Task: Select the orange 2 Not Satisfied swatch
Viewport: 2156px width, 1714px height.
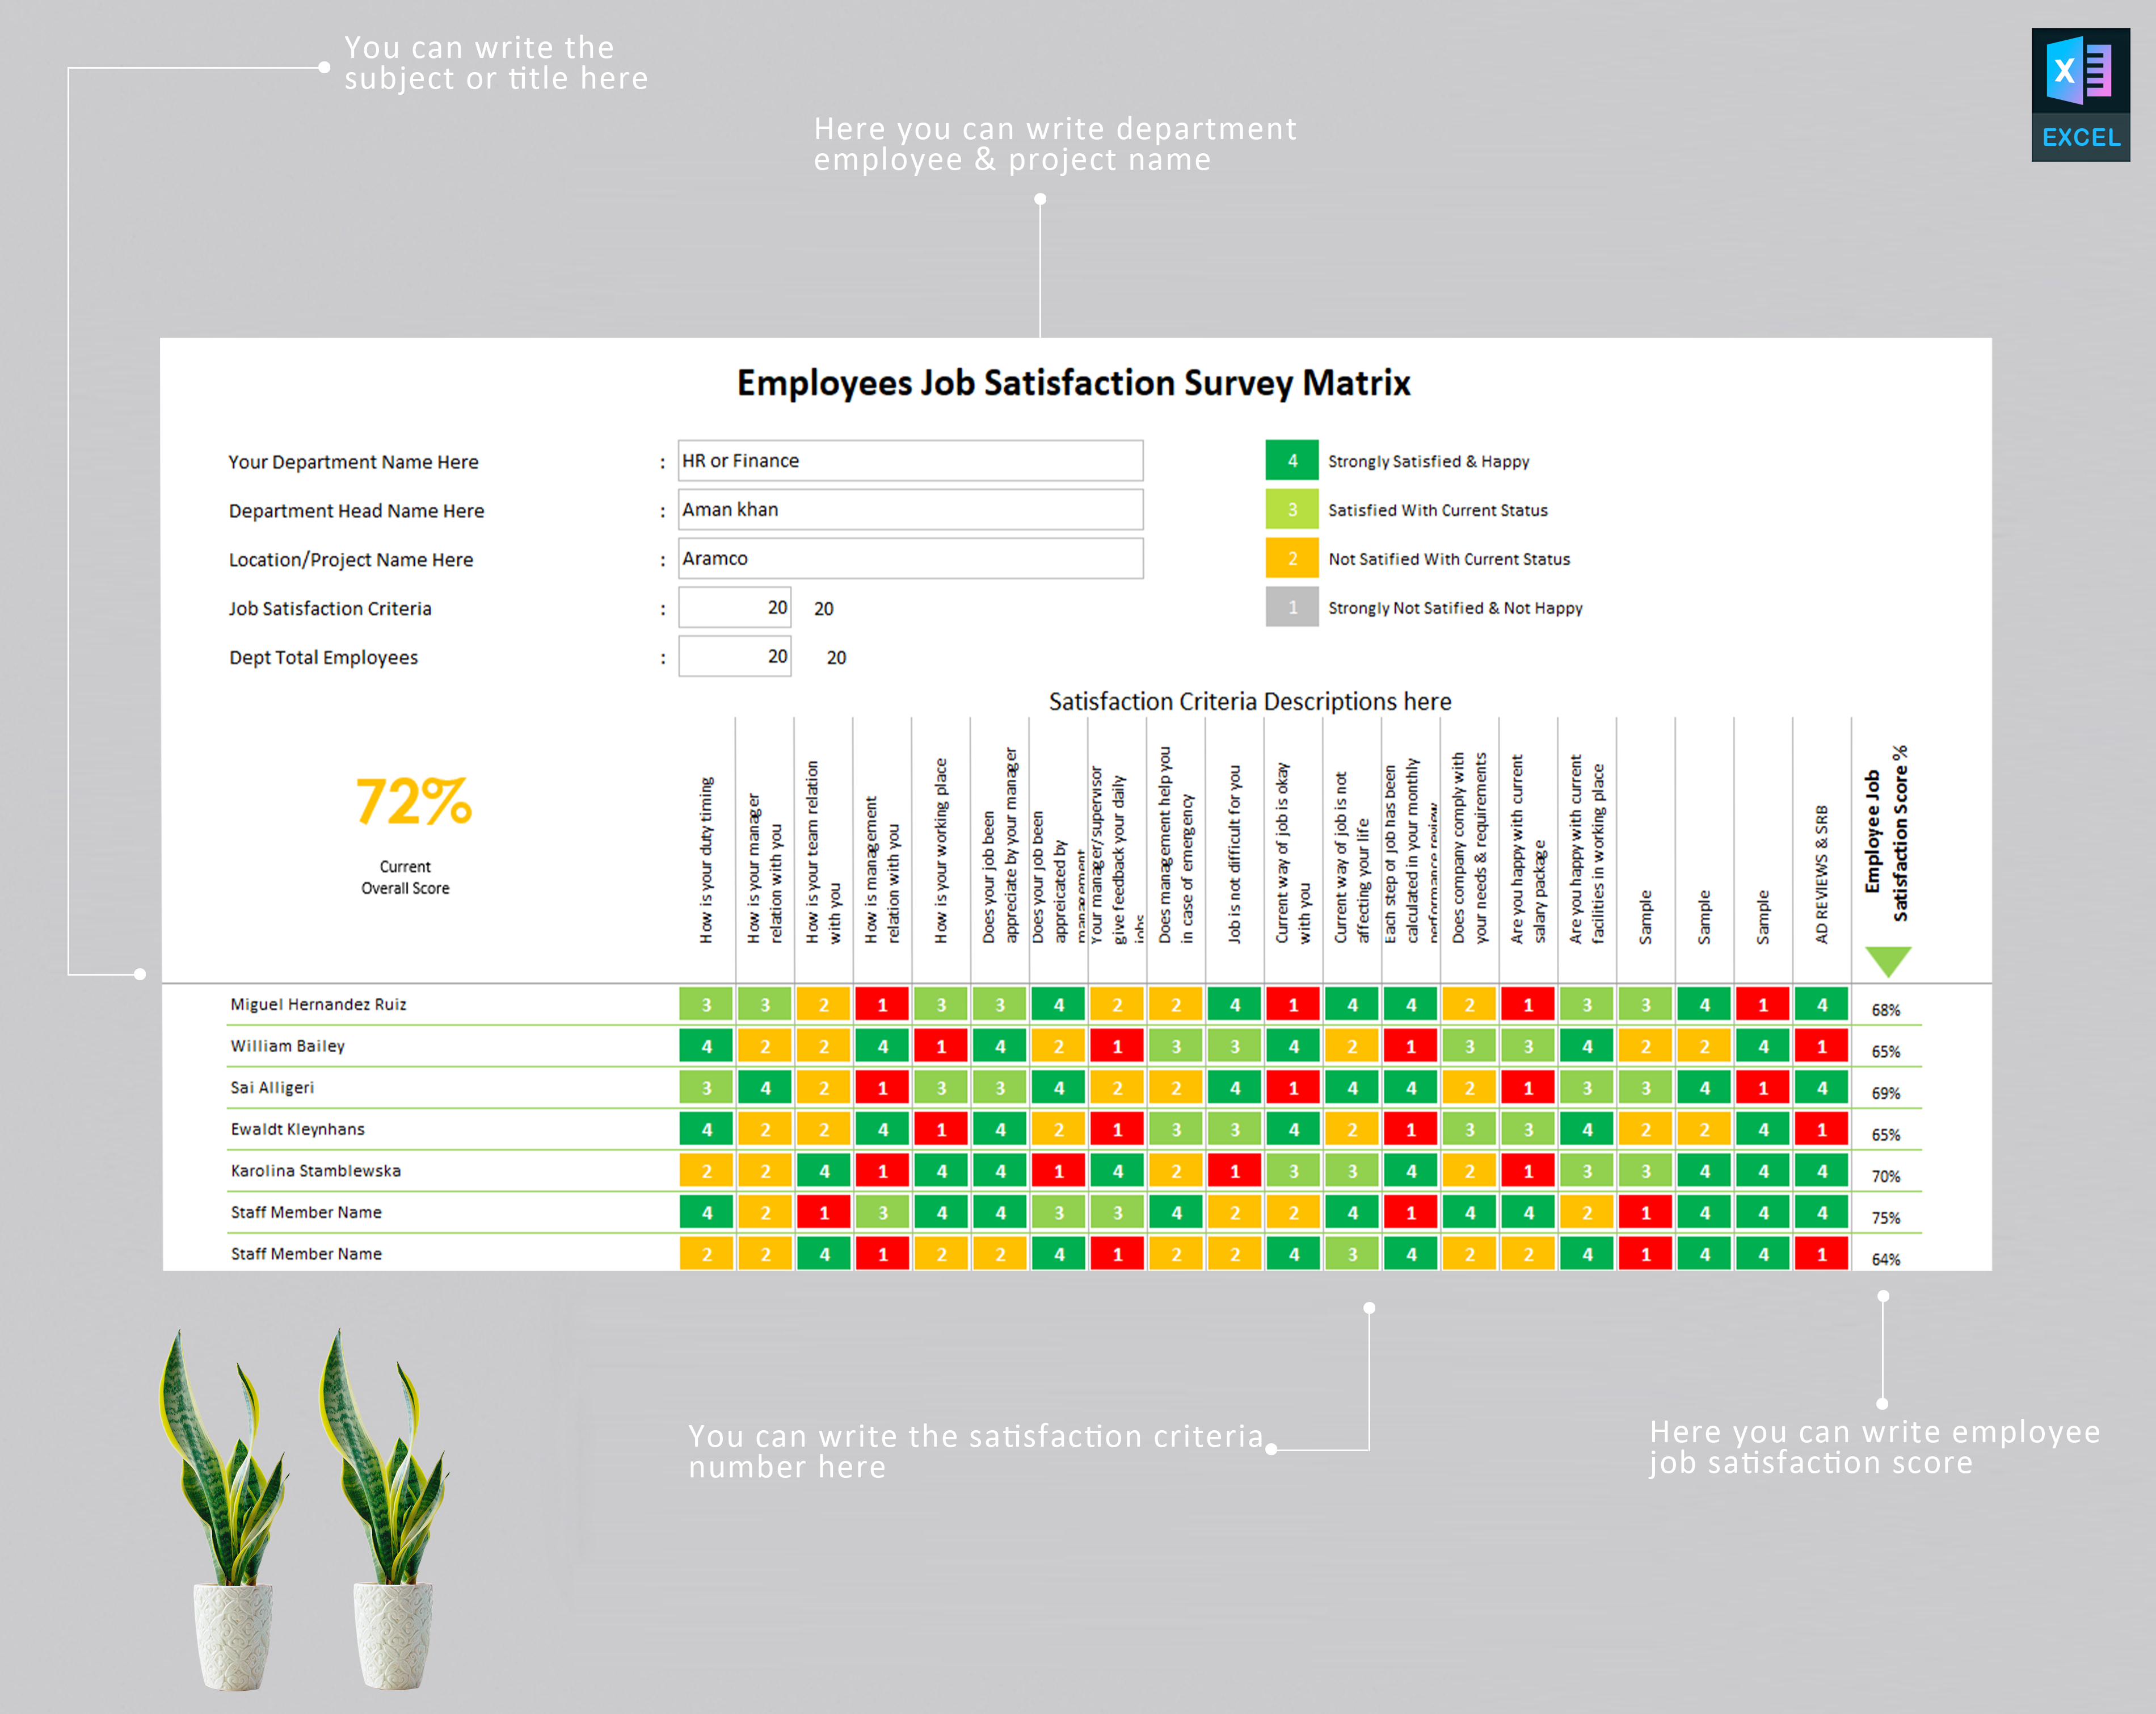Action: (x=1292, y=558)
